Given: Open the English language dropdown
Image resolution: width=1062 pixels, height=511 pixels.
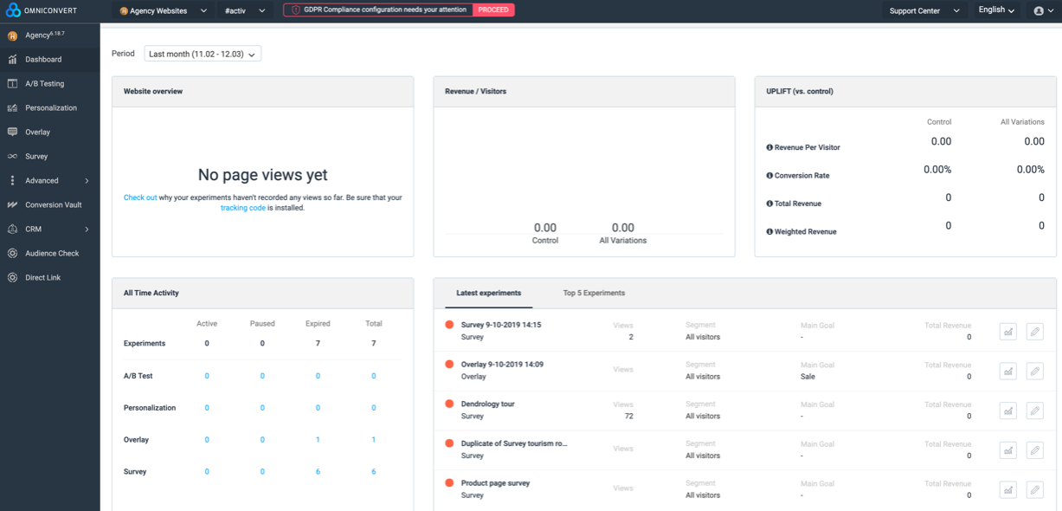Looking at the screenshot, I should click(x=996, y=10).
